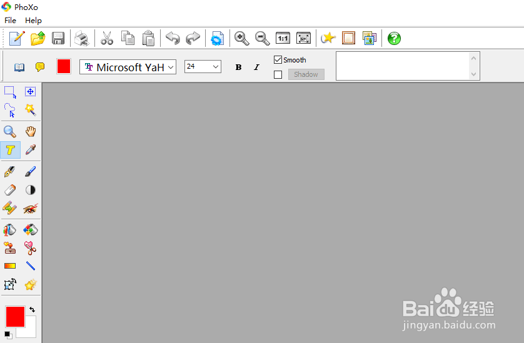Screen dimensions: 524x343
Task: Click the yellow speech bubble icon
Action: (40, 67)
